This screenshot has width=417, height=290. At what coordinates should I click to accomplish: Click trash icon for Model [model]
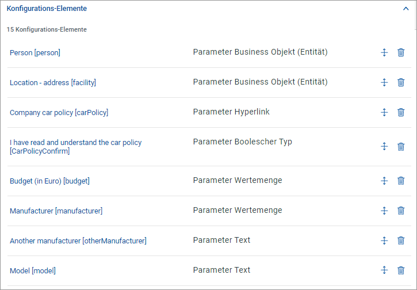tap(401, 270)
